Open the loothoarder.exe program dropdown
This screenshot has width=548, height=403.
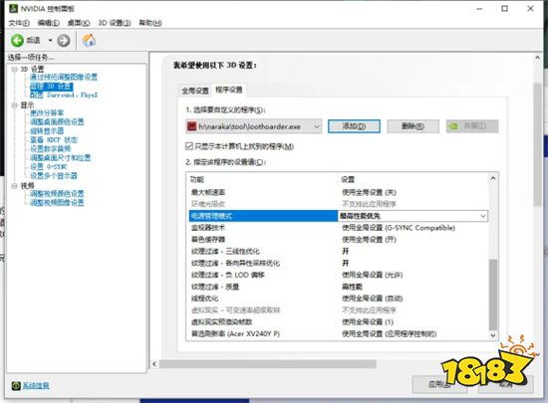click(253, 126)
